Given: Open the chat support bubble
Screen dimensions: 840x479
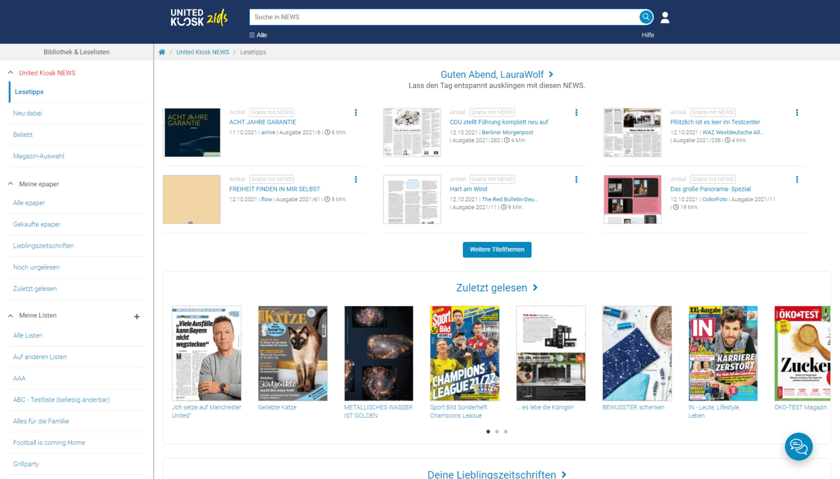Looking at the screenshot, I should pyautogui.click(x=799, y=447).
